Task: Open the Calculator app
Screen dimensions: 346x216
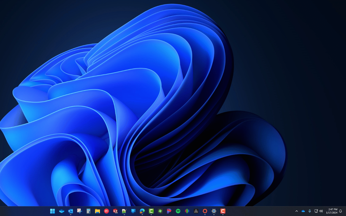Action: tap(88, 211)
